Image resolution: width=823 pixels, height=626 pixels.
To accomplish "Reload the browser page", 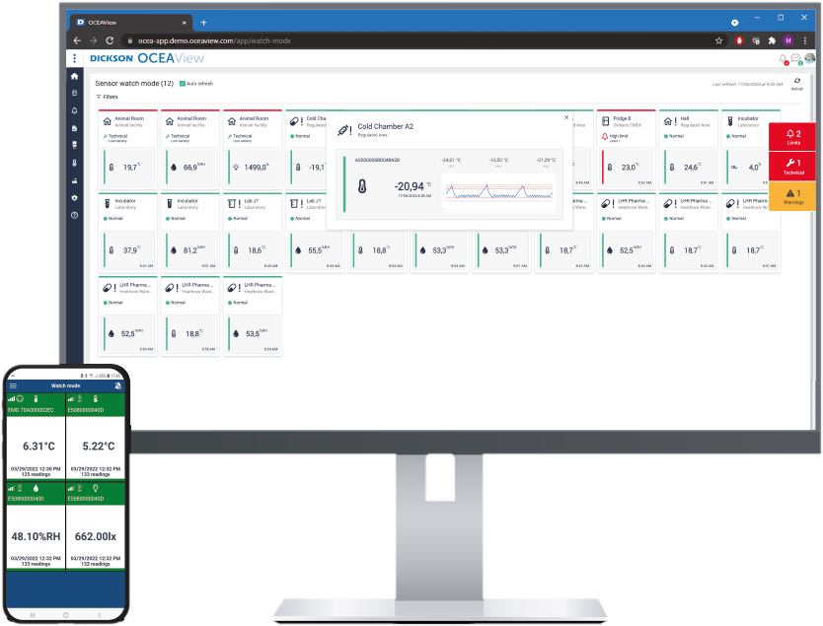I will click(110, 40).
